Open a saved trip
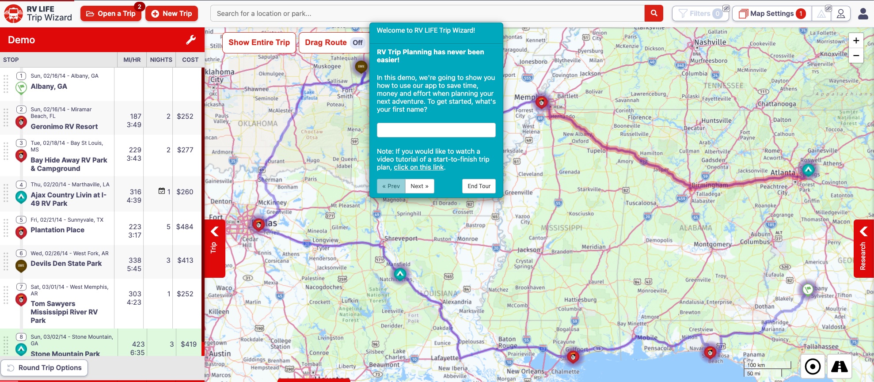The width and height of the screenshot is (874, 382). 110,14
